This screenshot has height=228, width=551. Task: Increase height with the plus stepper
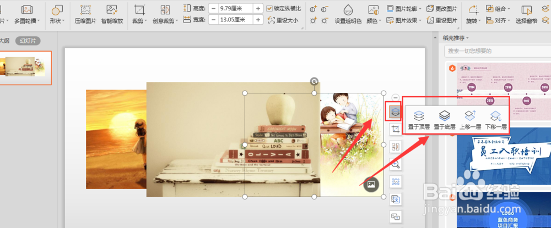point(258,8)
